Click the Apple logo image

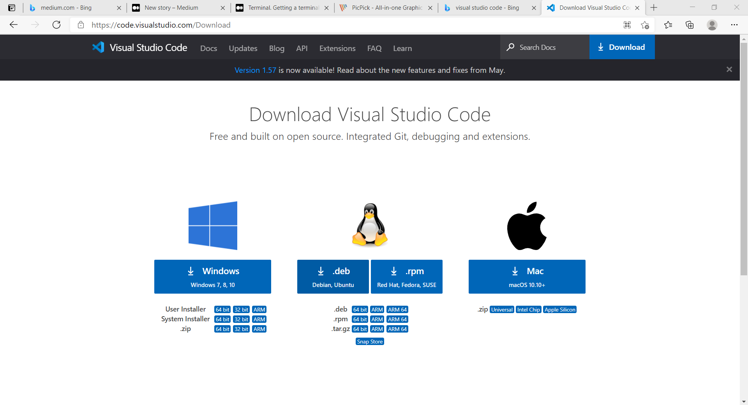[x=527, y=226]
